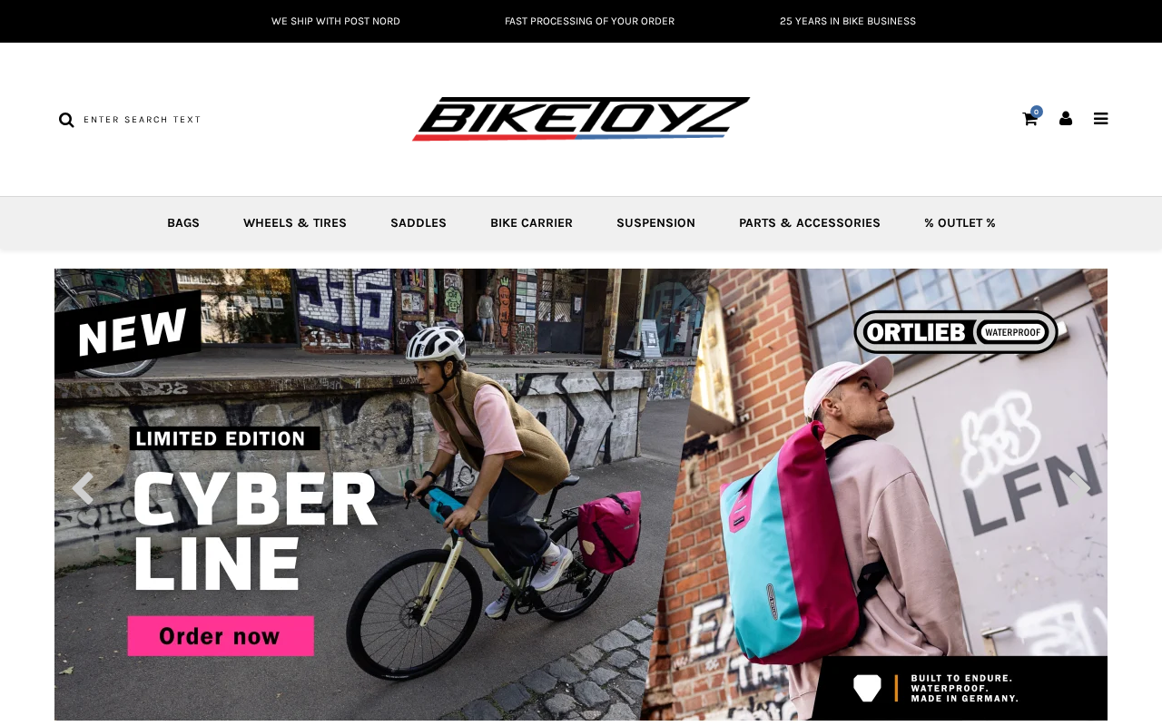Click the Ortlieb Waterproof logo on banner
Screen dimensions: 1162x726
(x=956, y=332)
